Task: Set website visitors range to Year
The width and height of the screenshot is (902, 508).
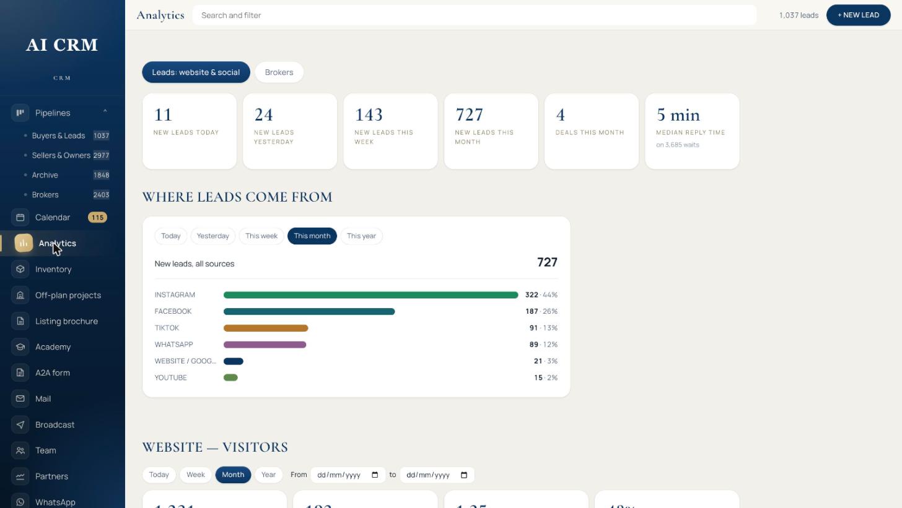Action: 268,475
